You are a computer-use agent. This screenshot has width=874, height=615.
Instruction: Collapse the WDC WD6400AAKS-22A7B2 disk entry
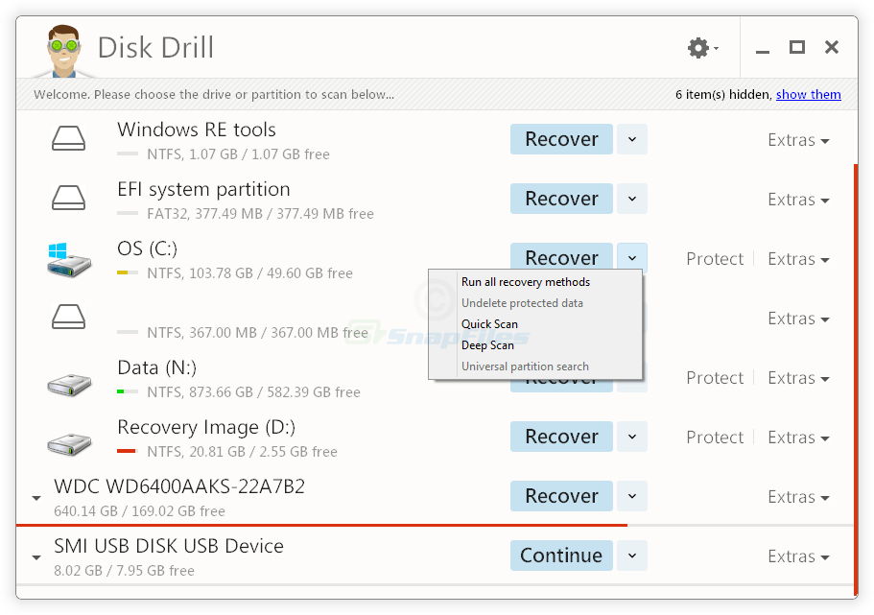[x=35, y=498]
